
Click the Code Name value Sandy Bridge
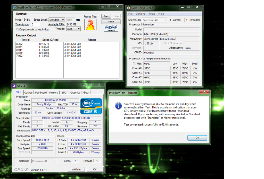(44, 104)
